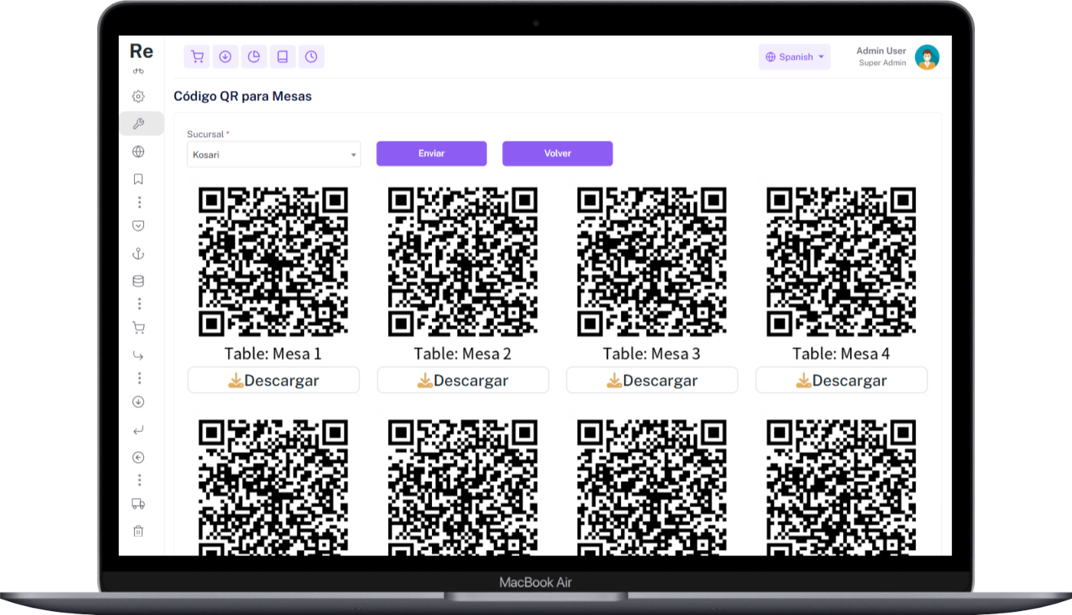Select the trash can icon in sidebar

point(139,531)
